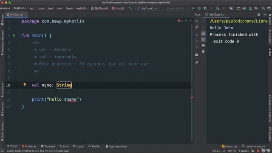
Task: Open the Emulator side panel
Action: pyautogui.click(x=270, y=134)
